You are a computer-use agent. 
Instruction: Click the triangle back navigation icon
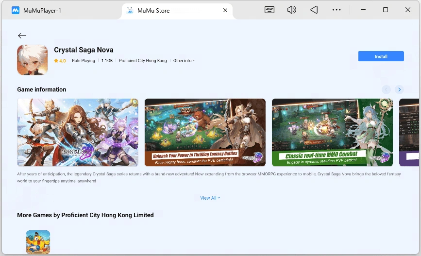pyautogui.click(x=314, y=10)
